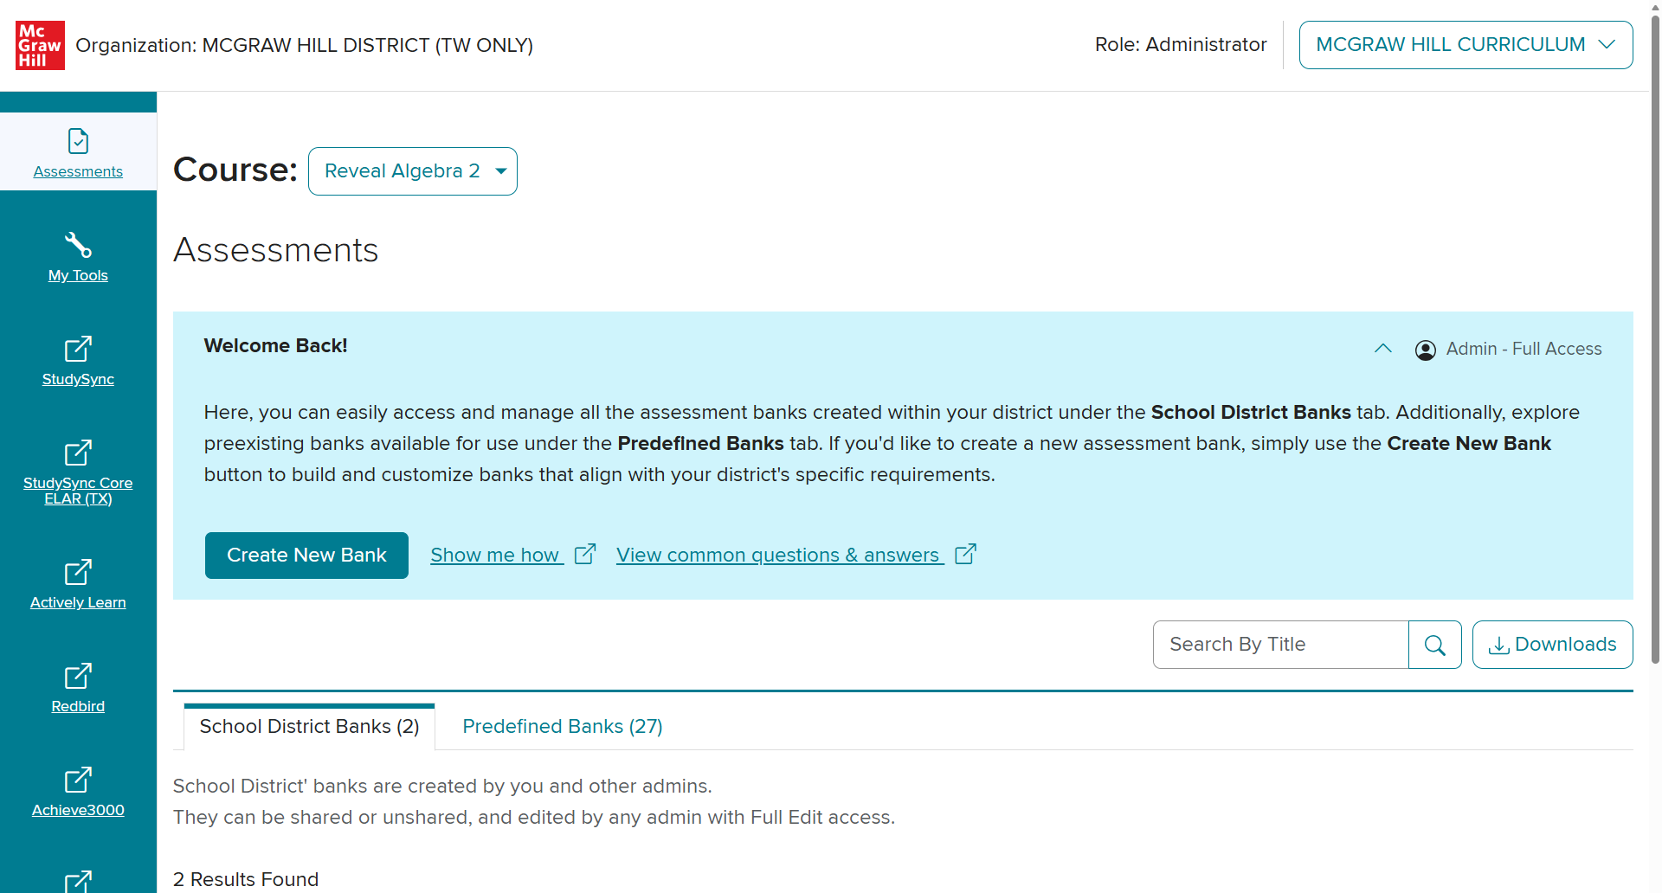
Task: Open the Redbird external link icon
Action: 78,676
